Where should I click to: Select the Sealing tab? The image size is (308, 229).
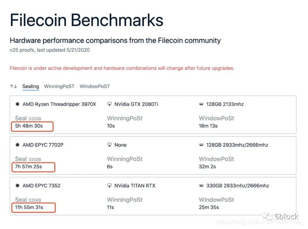point(30,86)
